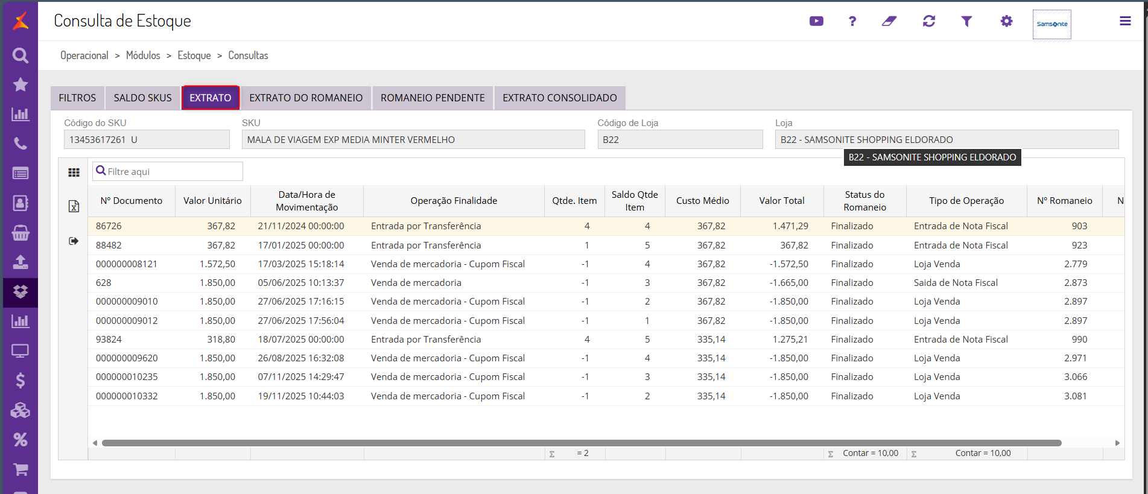The height and width of the screenshot is (494, 1148).
Task: Click the Estoque breadcrumb link
Action: point(194,55)
